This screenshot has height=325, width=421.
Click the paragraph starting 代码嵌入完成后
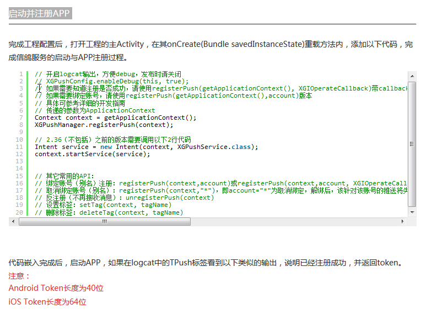[206, 263]
